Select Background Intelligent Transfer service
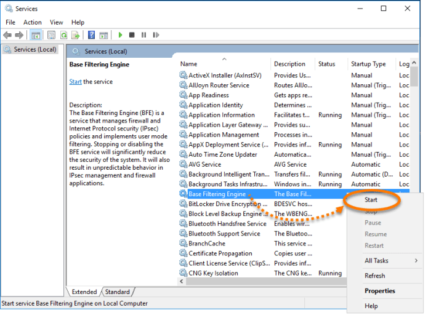This screenshot has width=431, height=318. [294, 174]
